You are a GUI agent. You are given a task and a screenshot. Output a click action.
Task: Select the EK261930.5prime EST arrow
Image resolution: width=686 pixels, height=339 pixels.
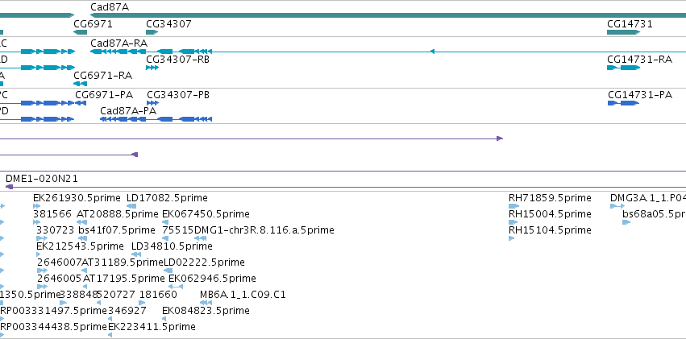[36, 206]
